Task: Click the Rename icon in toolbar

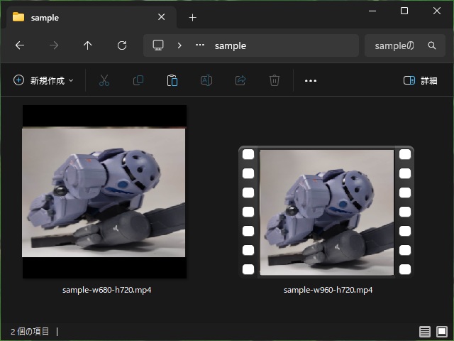Action: (x=206, y=80)
